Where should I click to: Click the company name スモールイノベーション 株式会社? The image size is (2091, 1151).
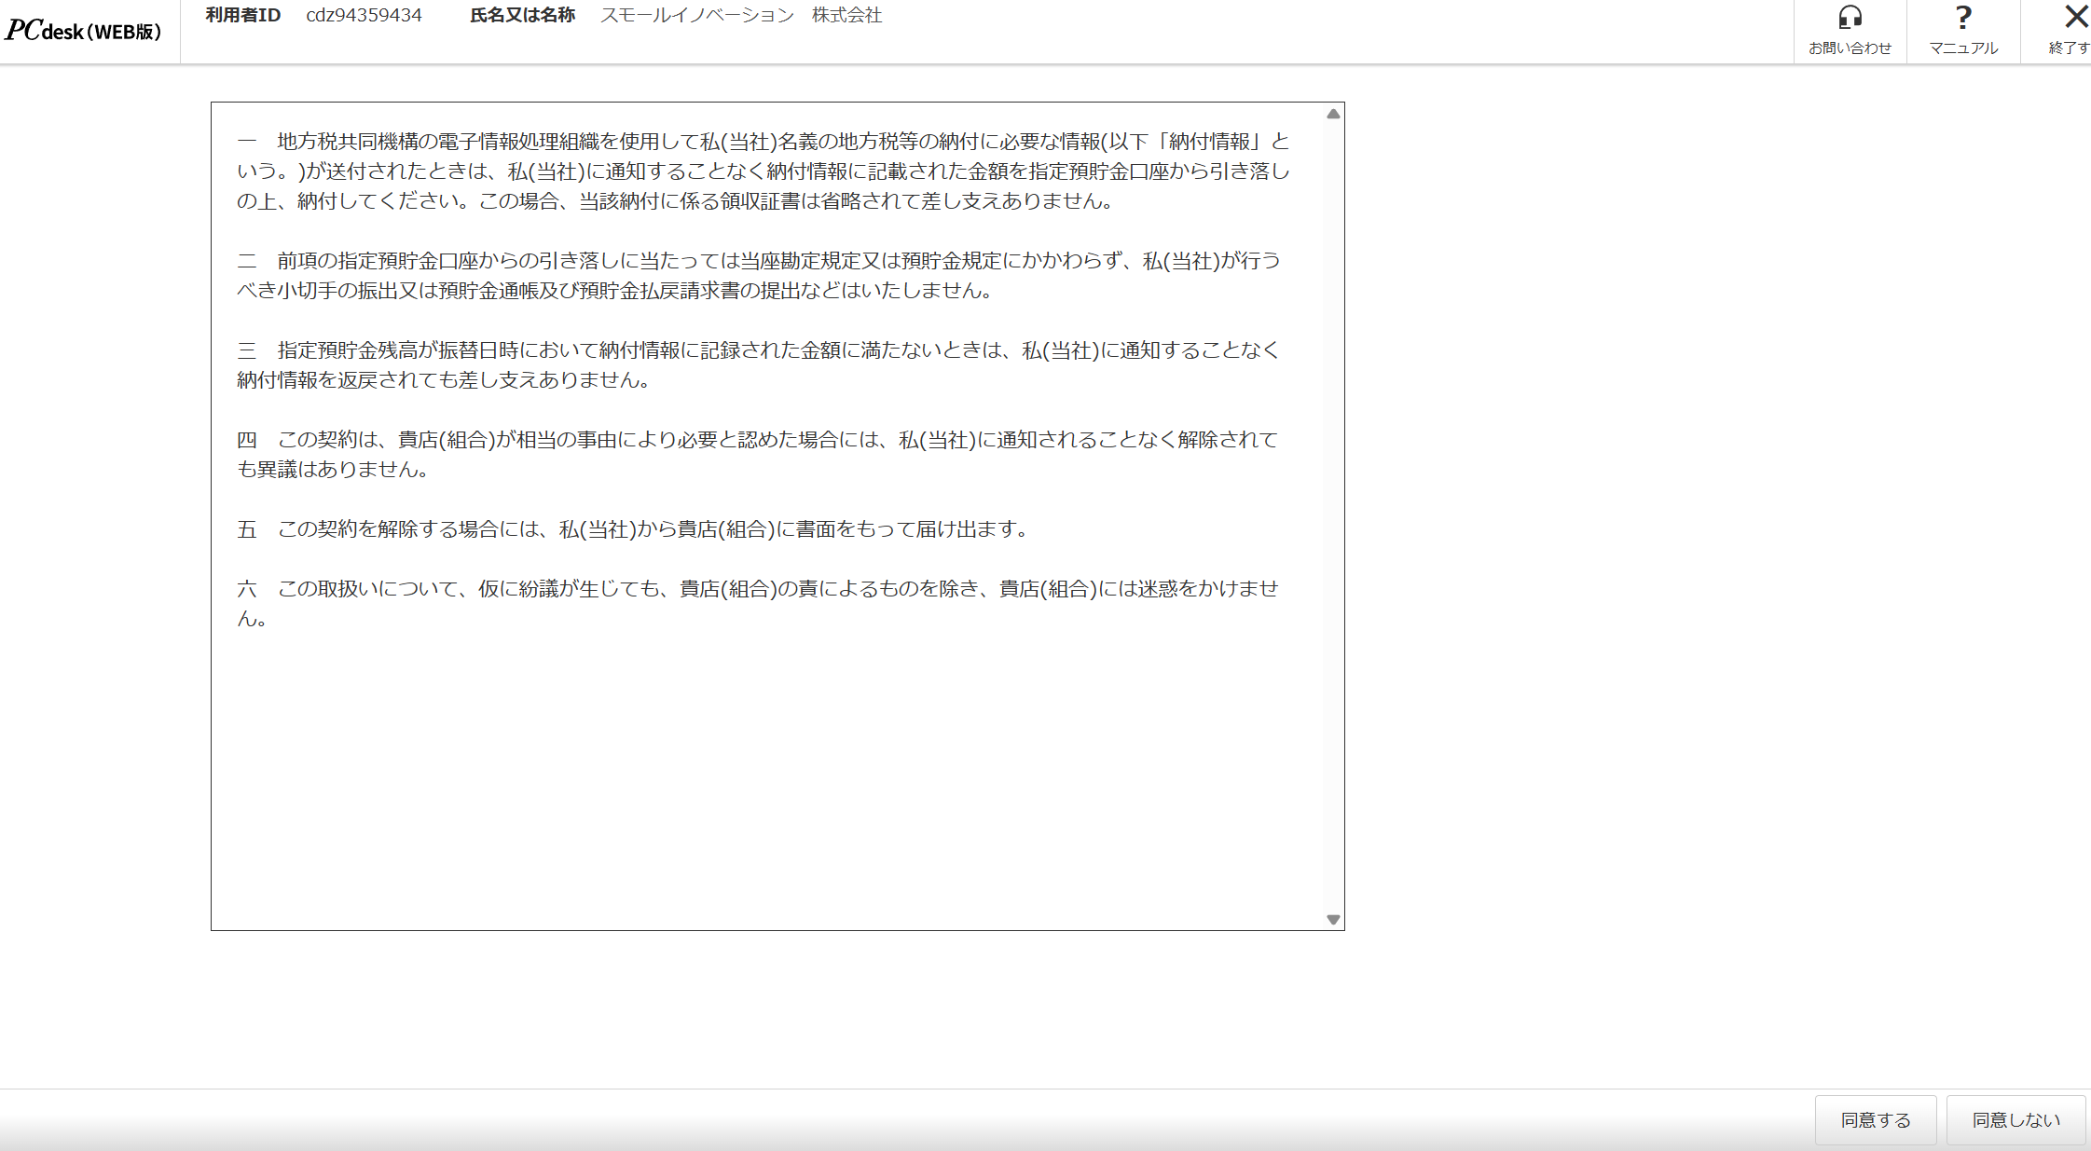tap(740, 15)
